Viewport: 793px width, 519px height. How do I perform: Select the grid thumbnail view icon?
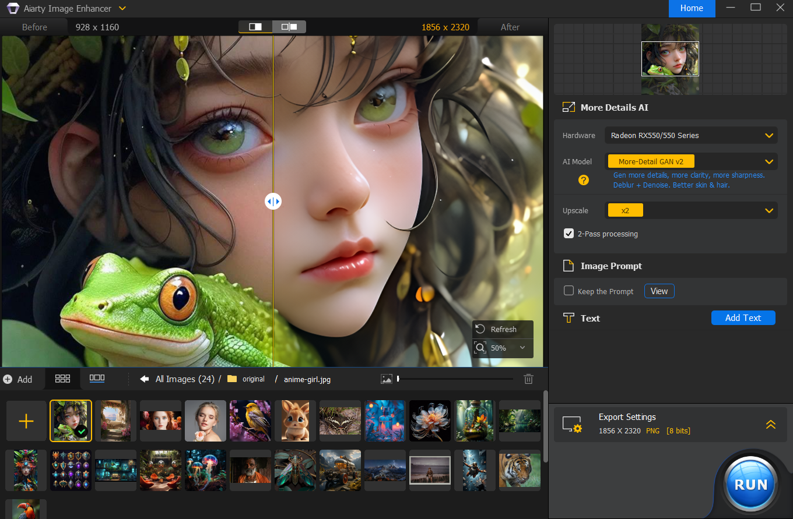(62, 379)
